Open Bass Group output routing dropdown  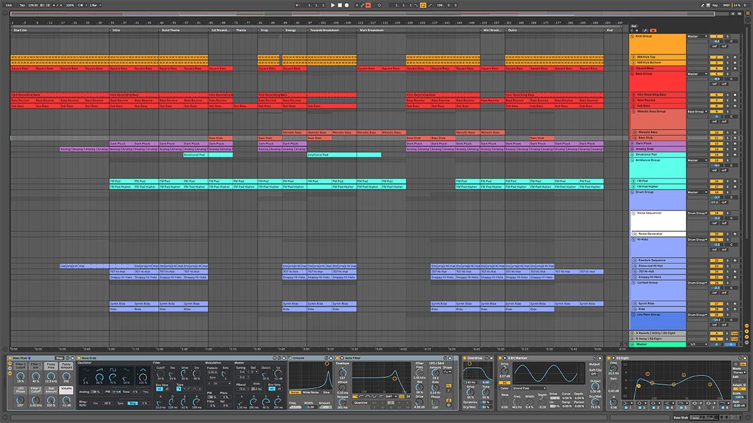696,74
